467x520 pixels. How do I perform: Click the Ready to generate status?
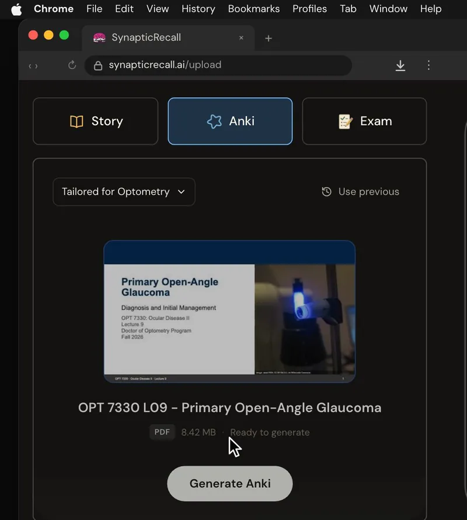(x=270, y=432)
